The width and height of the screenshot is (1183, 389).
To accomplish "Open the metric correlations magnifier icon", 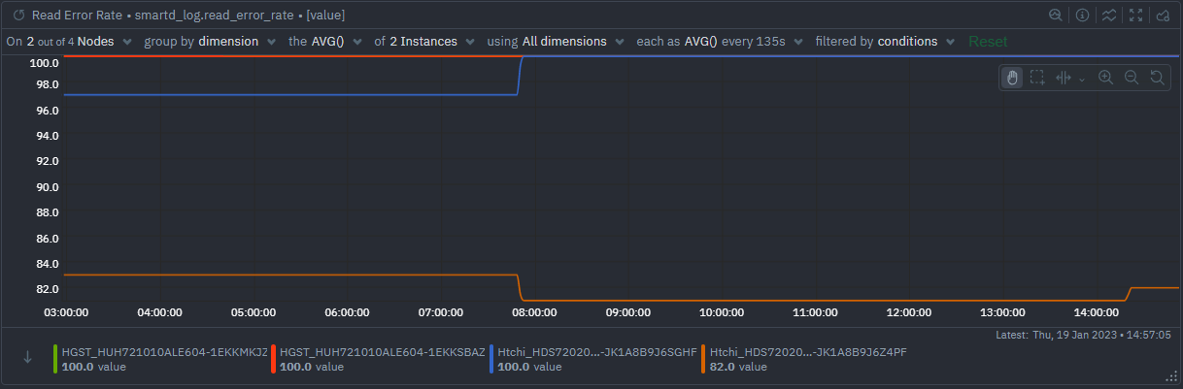I will pos(1056,16).
